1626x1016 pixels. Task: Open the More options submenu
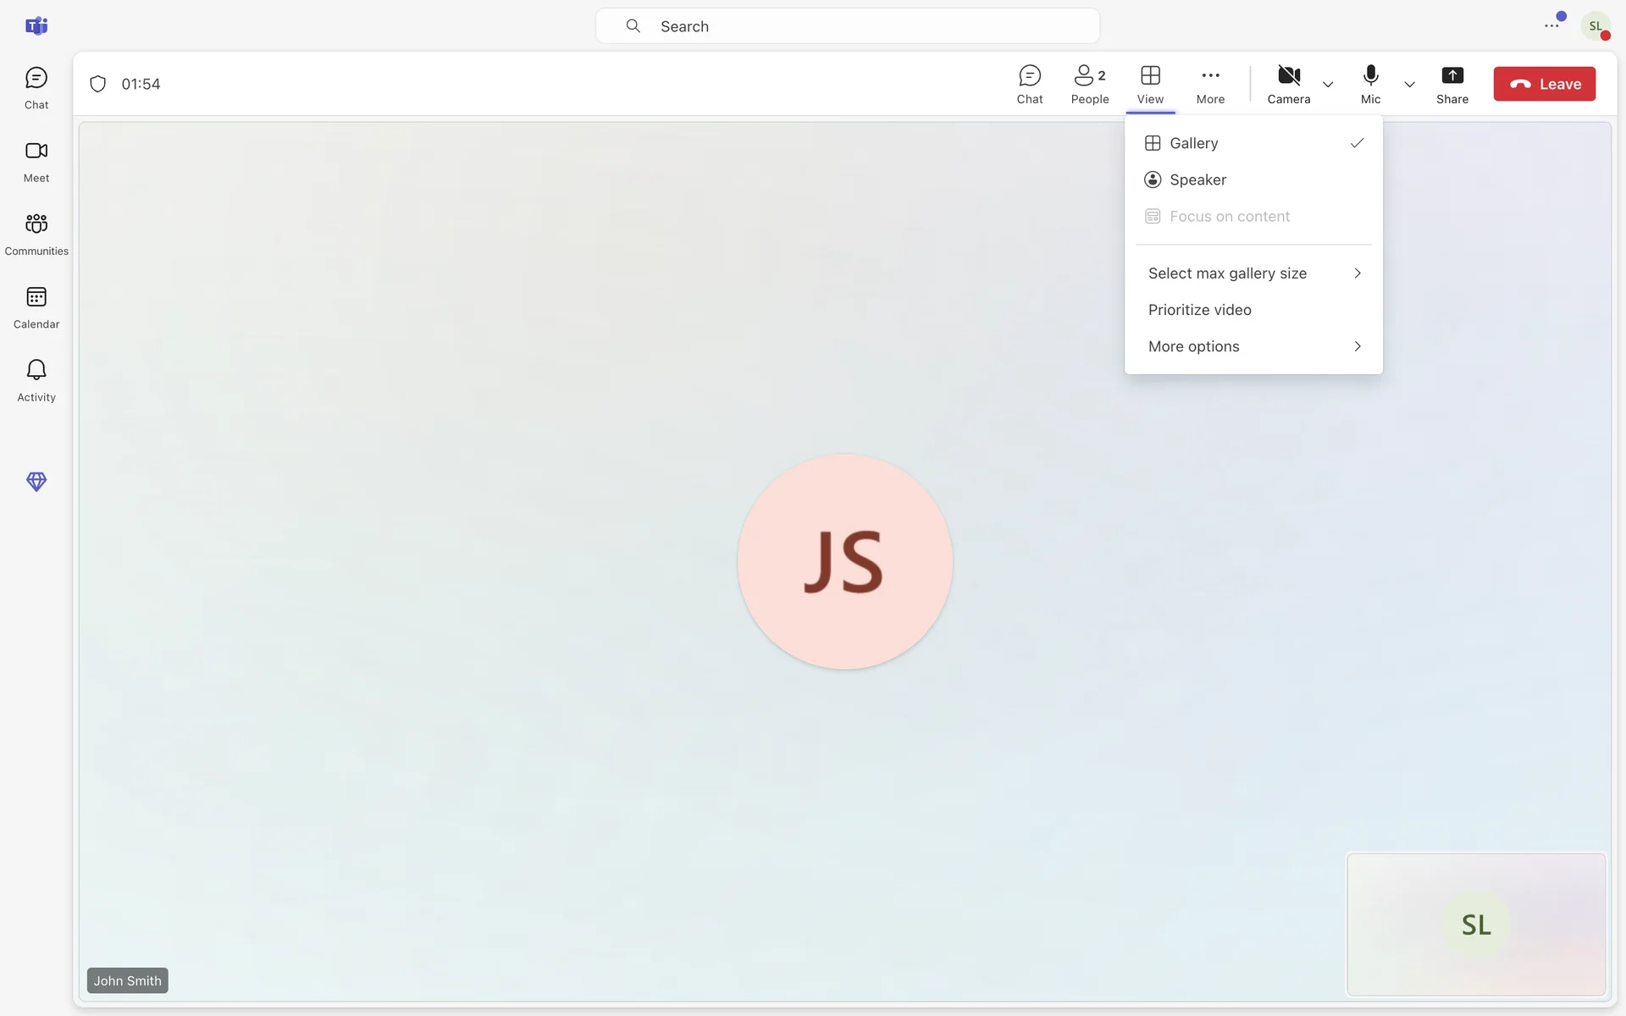(1253, 346)
